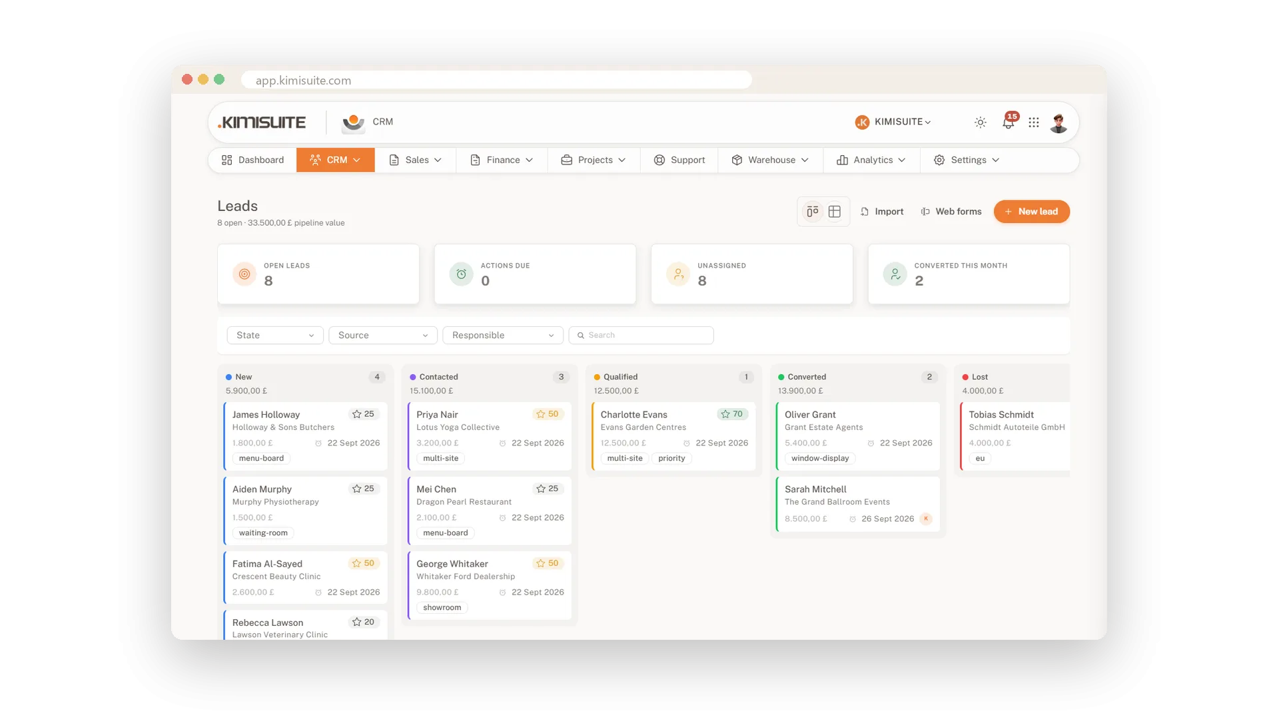Click the search magnifier icon
Screen dimensions: 1279x719
click(580, 336)
